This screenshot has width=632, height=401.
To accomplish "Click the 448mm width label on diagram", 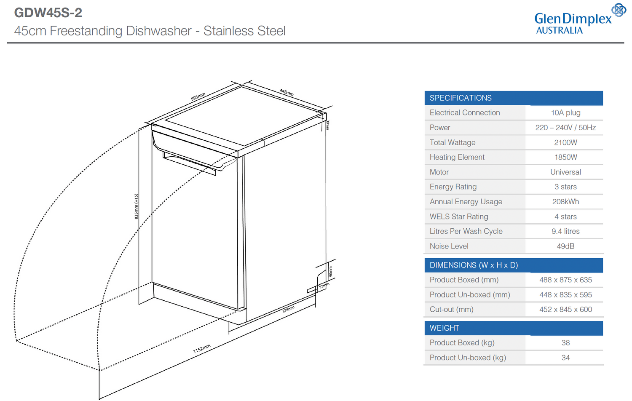I will pyautogui.click(x=287, y=92).
